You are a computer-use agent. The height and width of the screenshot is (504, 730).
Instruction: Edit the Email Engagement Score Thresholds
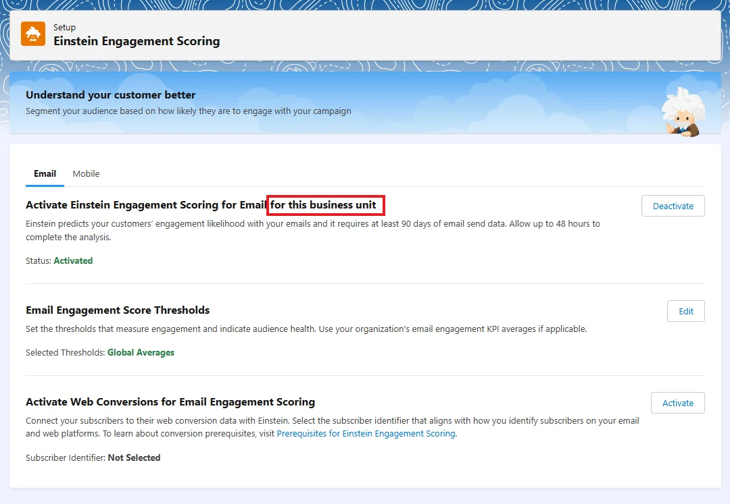[x=686, y=311]
